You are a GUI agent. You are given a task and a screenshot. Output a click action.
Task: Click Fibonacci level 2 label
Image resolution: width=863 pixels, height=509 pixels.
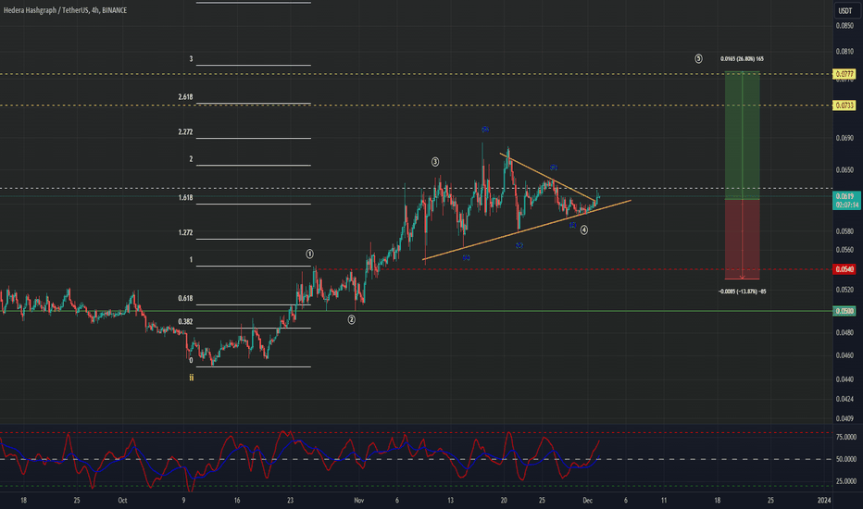pyautogui.click(x=191, y=159)
